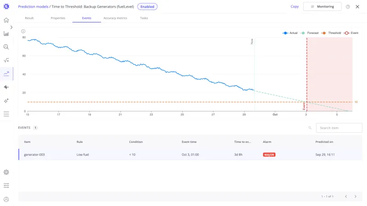Screen dimensions: 367x206
Task: Sort by the Item column header
Action: click(27, 142)
